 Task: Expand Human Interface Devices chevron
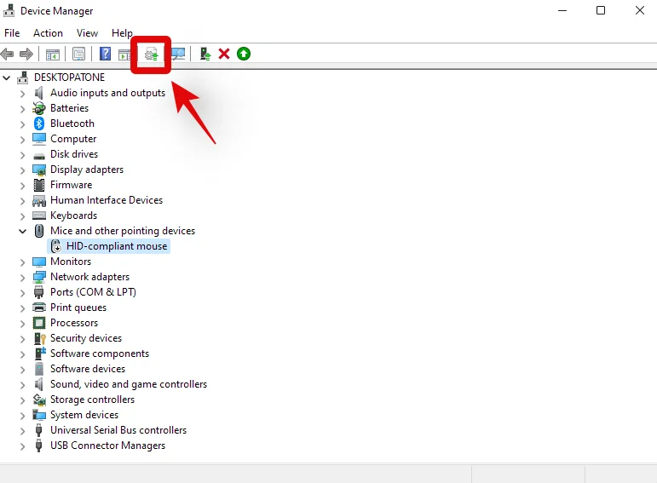click(x=23, y=201)
